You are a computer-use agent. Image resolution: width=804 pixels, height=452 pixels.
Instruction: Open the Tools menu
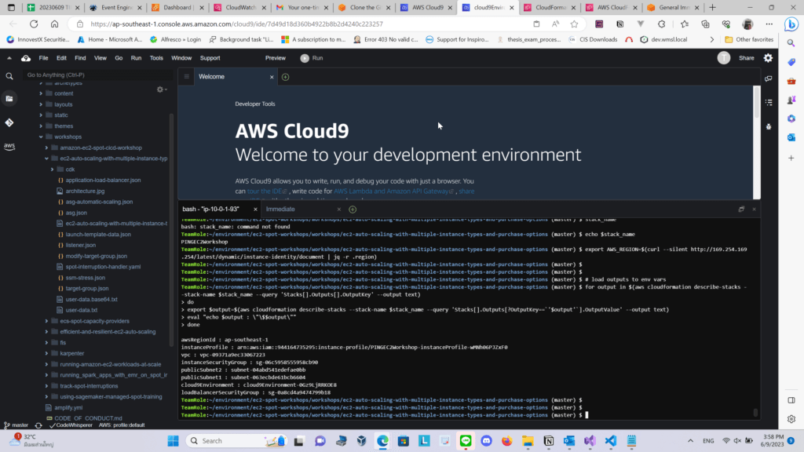(x=156, y=58)
